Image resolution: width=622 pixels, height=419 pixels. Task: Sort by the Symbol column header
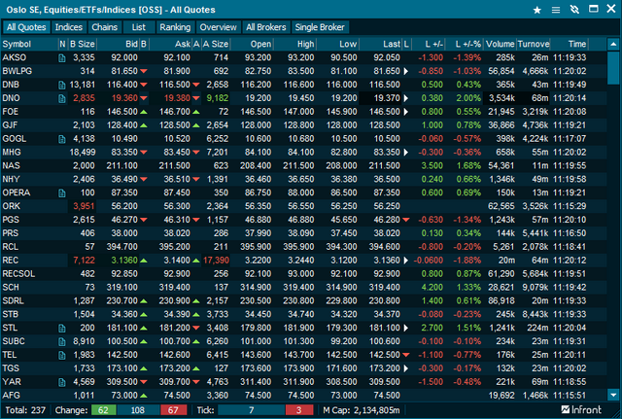30,44
